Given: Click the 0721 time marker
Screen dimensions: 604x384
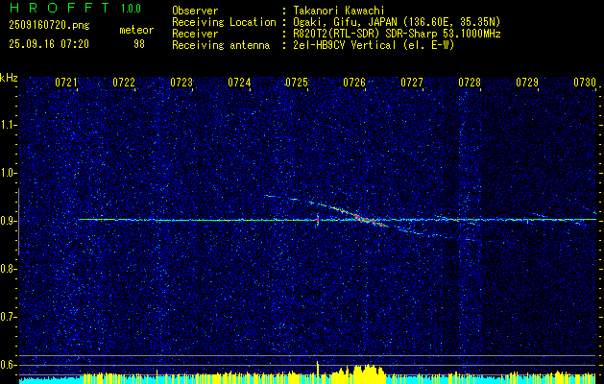Looking at the screenshot, I should [x=66, y=83].
